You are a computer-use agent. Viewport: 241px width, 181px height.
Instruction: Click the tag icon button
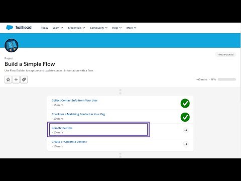pos(24,79)
